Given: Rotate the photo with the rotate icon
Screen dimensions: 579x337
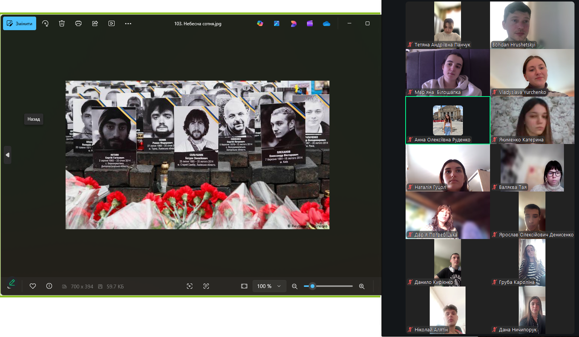Looking at the screenshot, I should coord(45,23).
